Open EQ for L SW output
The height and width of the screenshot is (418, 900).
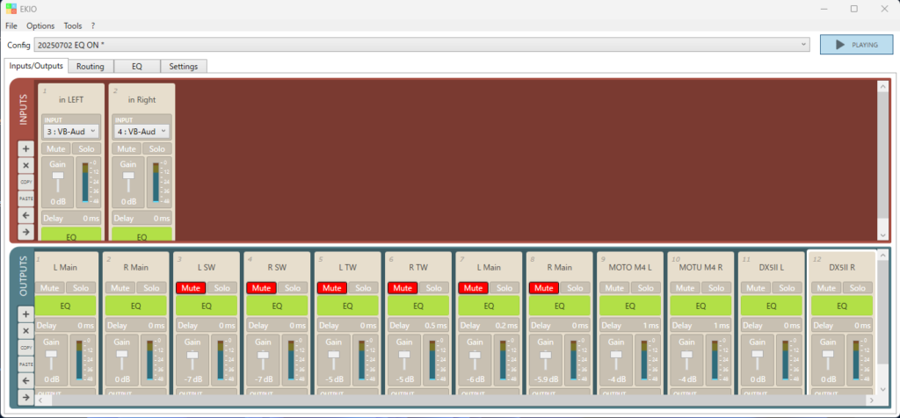tap(207, 306)
